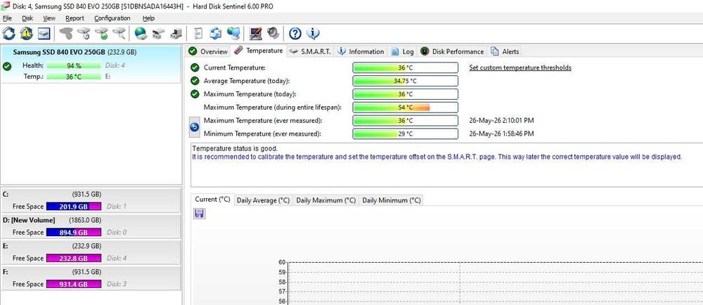This screenshot has width=703, height=305.
Task: Click the Health 94 % bar
Action: click(74, 65)
